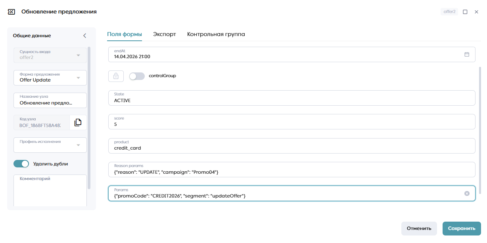Image resolution: width=487 pixels, height=243 pixels.
Task: Click the lock icon beside controlGroup
Action: pos(116,76)
